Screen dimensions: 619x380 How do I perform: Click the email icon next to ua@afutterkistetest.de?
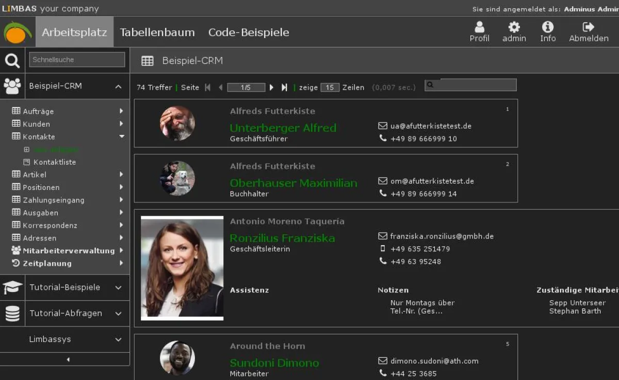[x=382, y=125]
